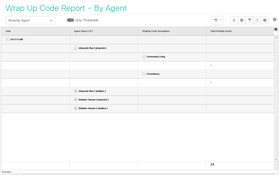
Task: Collapse the Community Living group
Action: pos(144,57)
